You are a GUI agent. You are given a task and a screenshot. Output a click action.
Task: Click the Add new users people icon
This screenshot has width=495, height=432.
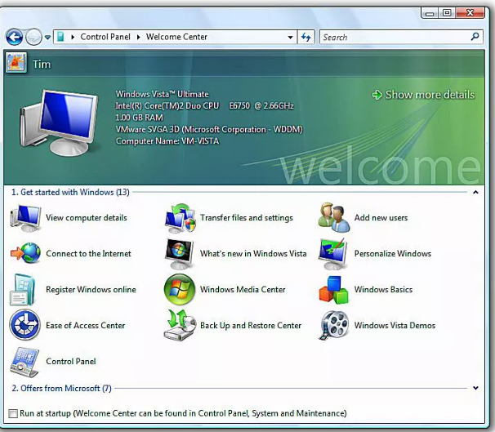[334, 217]
